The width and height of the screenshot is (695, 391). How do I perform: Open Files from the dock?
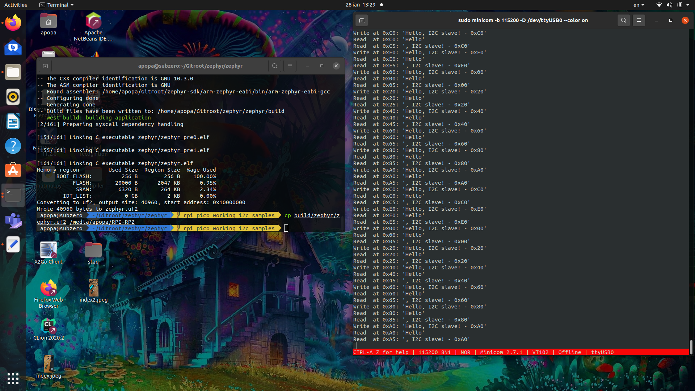coord(13,72)
